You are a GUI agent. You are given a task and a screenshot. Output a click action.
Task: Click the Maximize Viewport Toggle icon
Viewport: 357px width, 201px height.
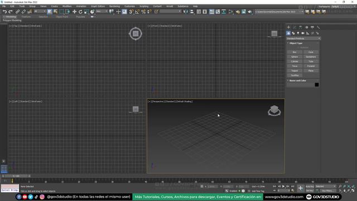point(353,190)
